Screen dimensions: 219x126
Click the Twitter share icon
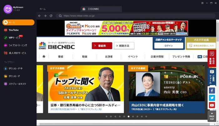[212, 98]
